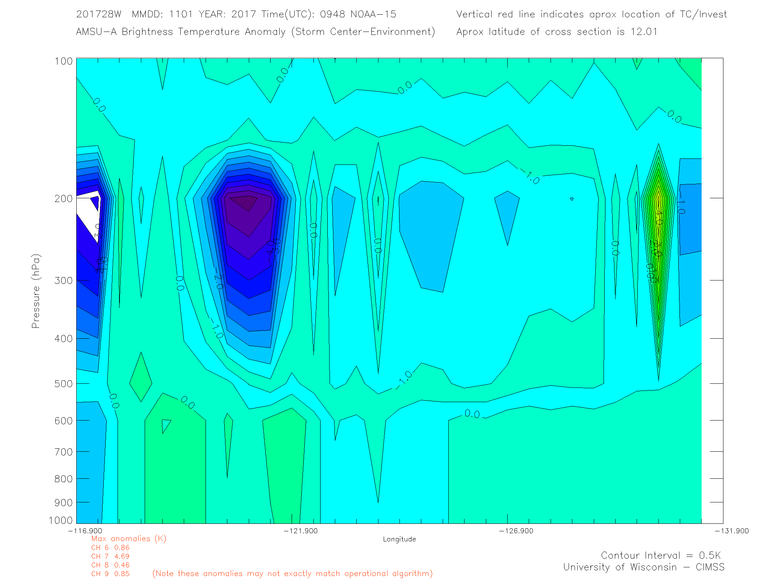Viewport: 761px width, 582px height.
Task: Click University of Wisconsin - CIMSS credit
Action: click(643, 567)
